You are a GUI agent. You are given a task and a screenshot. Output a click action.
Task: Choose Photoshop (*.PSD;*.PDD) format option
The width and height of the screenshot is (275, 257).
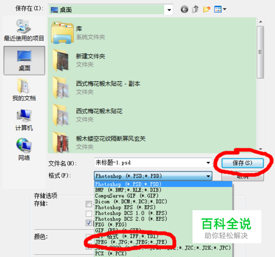click(163, 184)
